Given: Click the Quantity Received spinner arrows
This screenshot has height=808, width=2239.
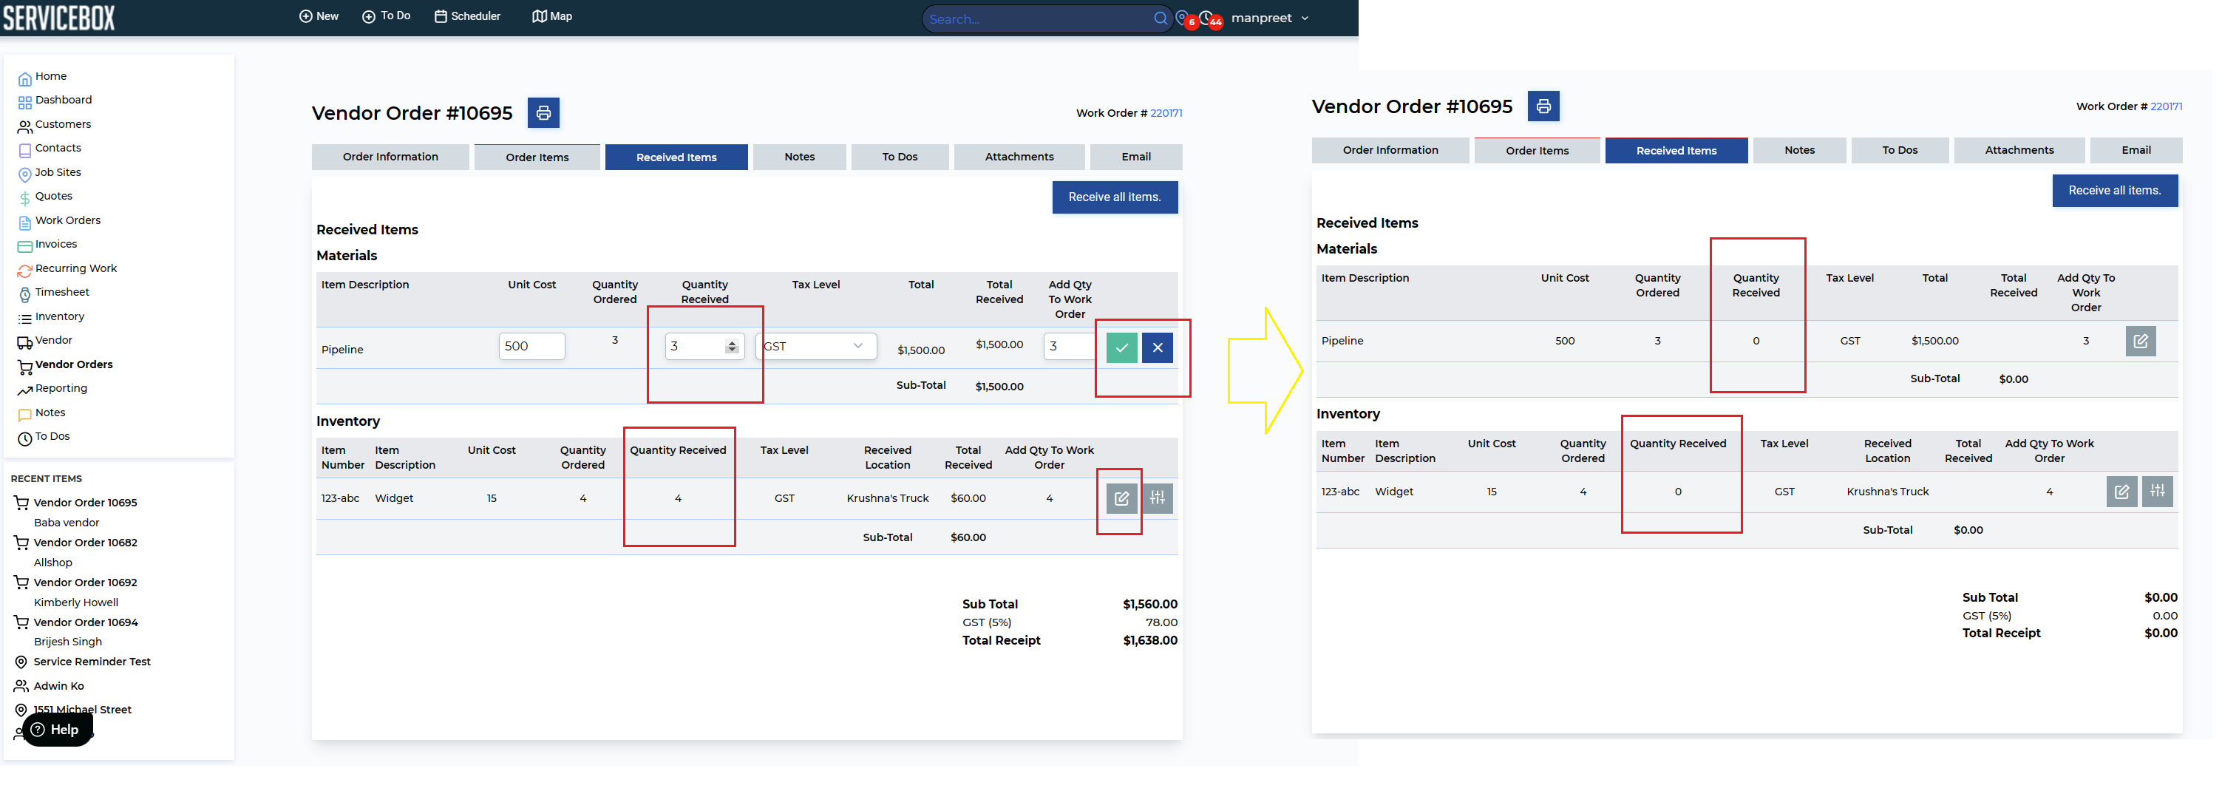Looking at the screenshot, I should point(732,347).
